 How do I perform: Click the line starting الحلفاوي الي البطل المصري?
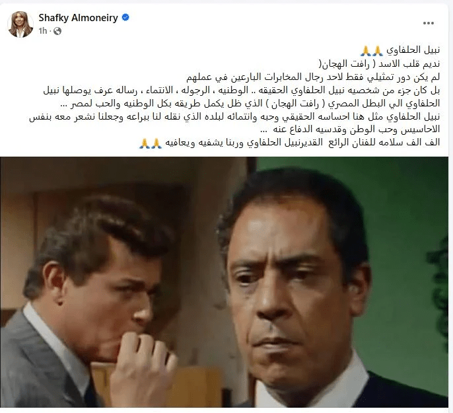(250, 104)
